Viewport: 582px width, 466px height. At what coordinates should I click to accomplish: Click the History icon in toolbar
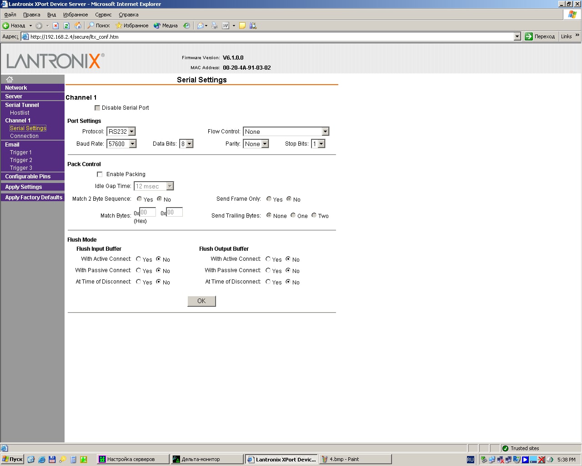186,25
